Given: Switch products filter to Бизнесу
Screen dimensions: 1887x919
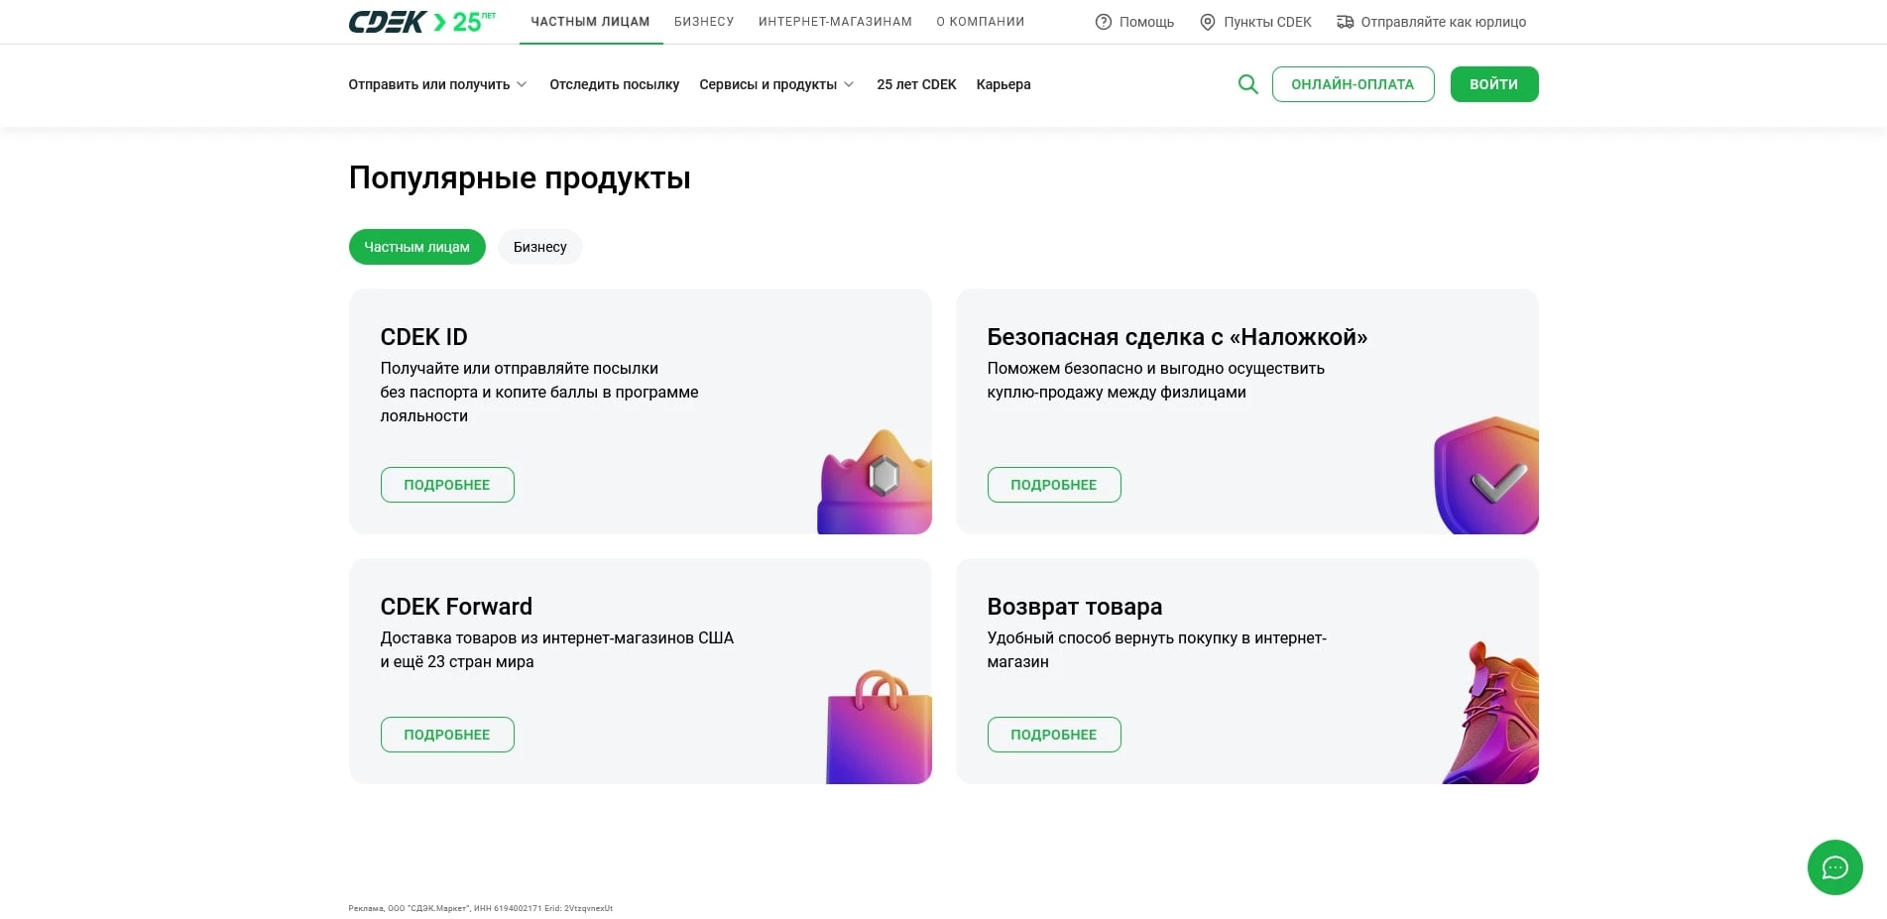Looking at the screenshot, I should click(x=539, y=247).
